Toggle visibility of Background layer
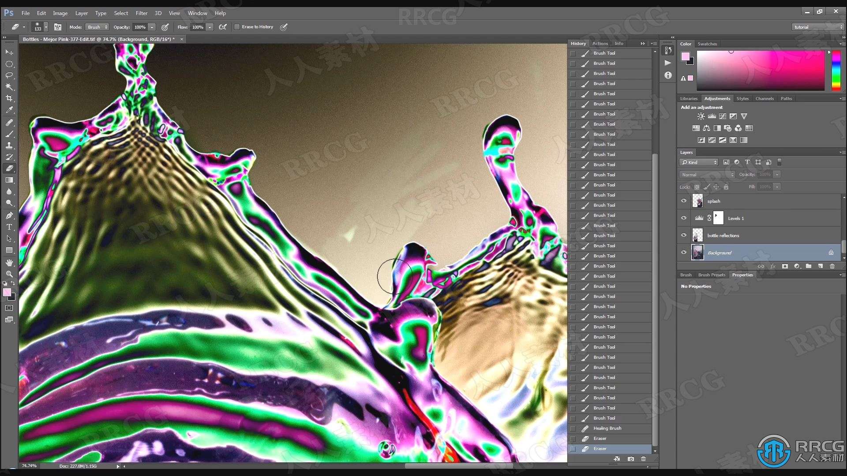 tap(684, 252)
